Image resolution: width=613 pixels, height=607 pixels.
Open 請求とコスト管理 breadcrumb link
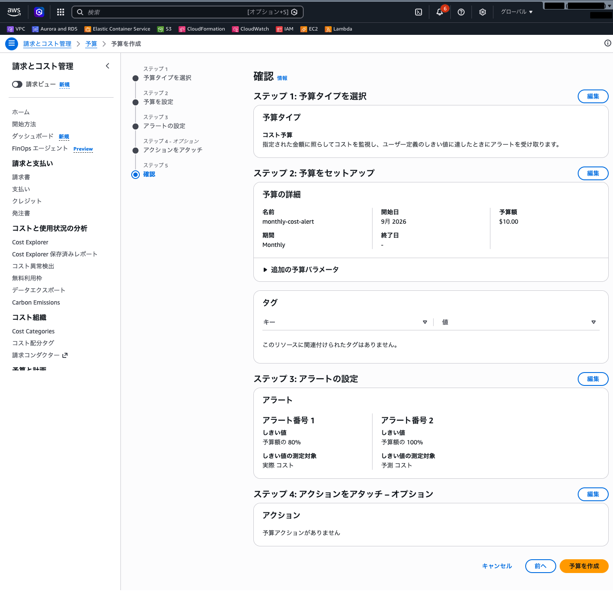coord(47,44)
